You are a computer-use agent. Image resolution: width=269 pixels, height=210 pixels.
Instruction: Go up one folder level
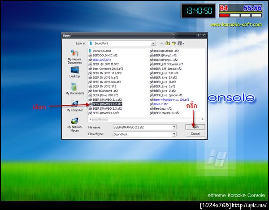[168, 43]
